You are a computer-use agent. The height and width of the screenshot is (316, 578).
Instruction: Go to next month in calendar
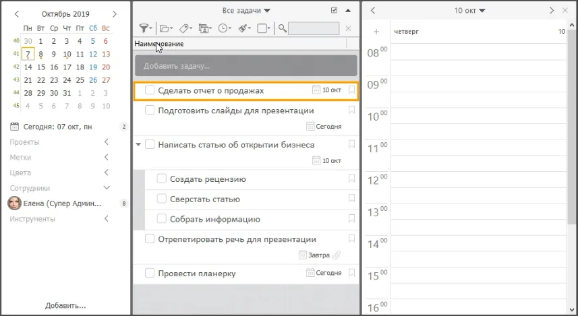[x=115, y=13]
